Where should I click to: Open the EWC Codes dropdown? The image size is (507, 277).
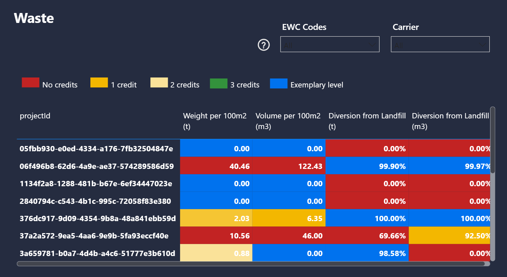[x=330, y=44]
